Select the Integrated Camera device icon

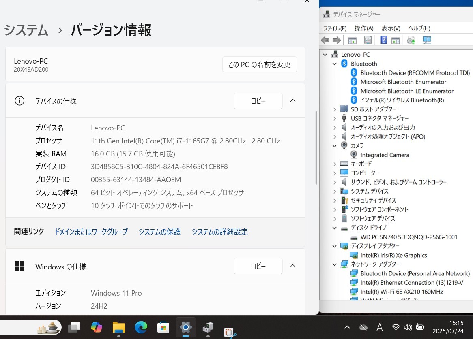point(354,155)
